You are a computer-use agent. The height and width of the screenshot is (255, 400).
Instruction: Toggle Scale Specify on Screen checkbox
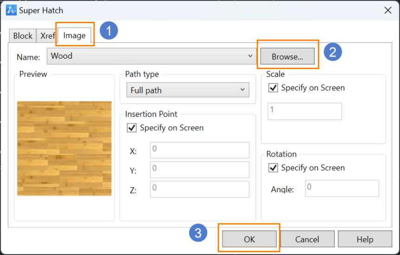pyautogui.click(x=273, y=88)
